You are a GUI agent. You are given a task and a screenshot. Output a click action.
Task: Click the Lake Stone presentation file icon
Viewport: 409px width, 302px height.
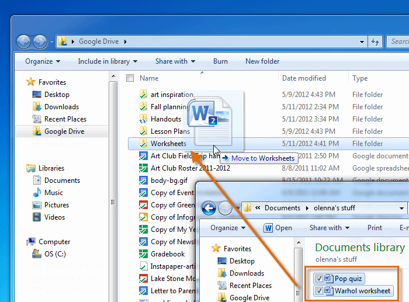pos(143,278)
